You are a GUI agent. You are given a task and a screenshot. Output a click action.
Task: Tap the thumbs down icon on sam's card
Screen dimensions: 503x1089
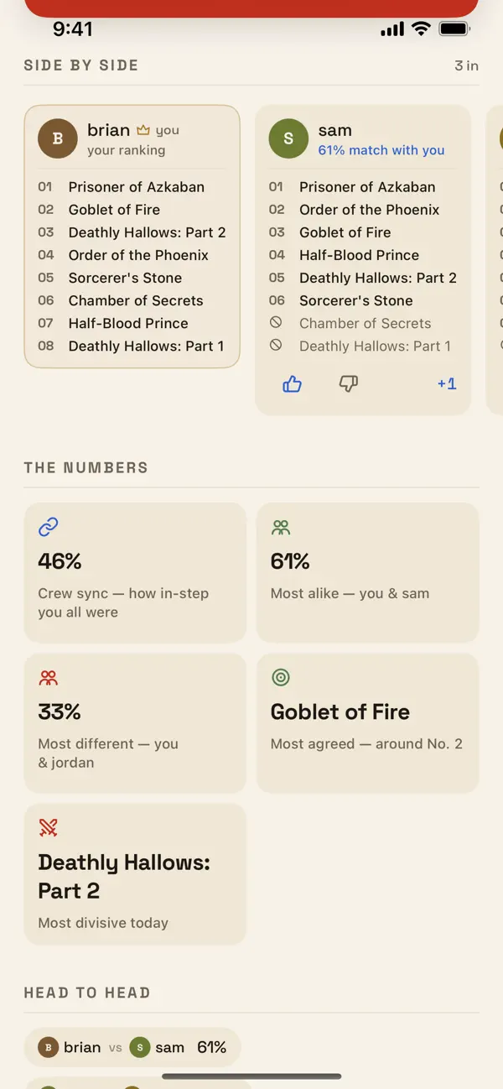click(348, 383)
